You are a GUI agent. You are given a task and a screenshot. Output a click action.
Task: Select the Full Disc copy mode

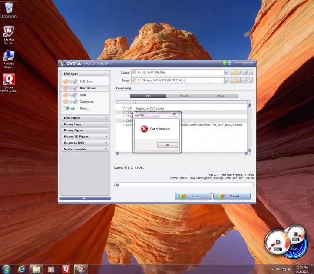(x=85, y=81)
